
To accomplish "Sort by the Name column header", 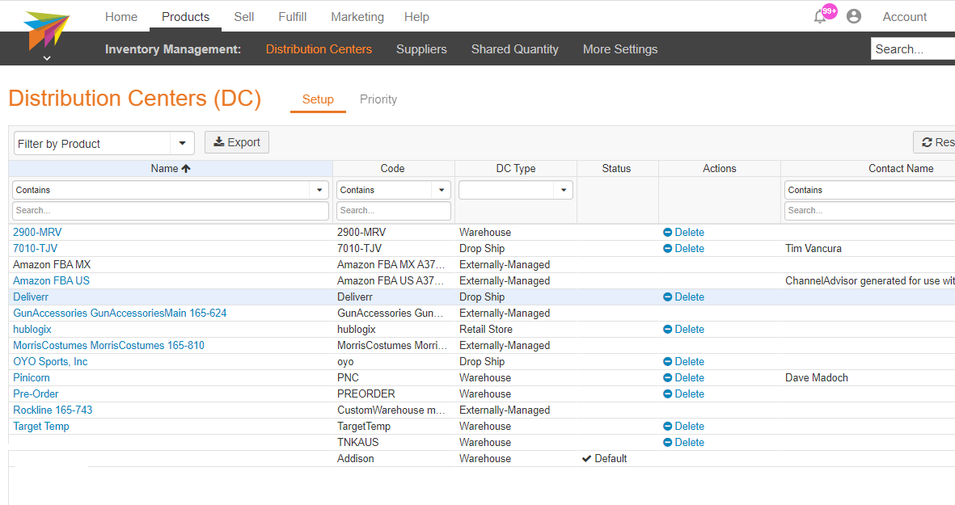I will coord(171,169).
